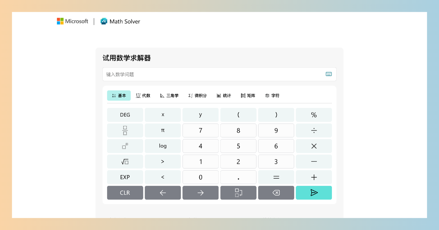Insert a square root template

tap(125, 161)
